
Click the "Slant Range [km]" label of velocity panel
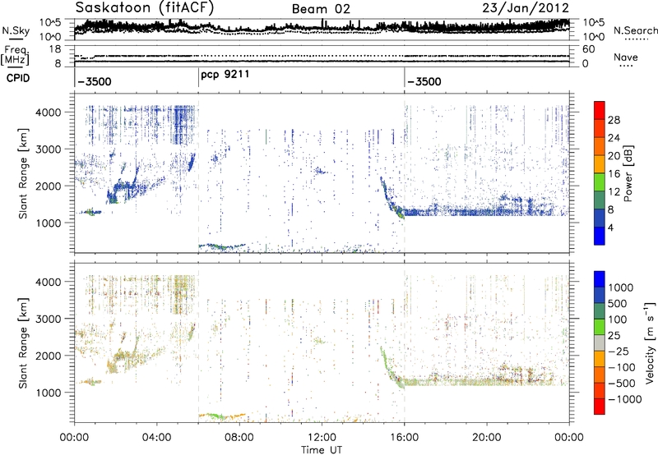click(23, 343)
